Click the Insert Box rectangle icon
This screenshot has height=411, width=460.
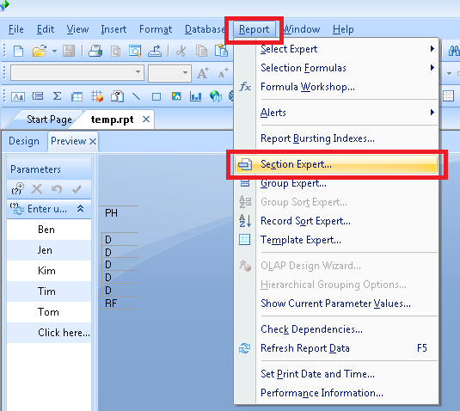tap(156, 96)
